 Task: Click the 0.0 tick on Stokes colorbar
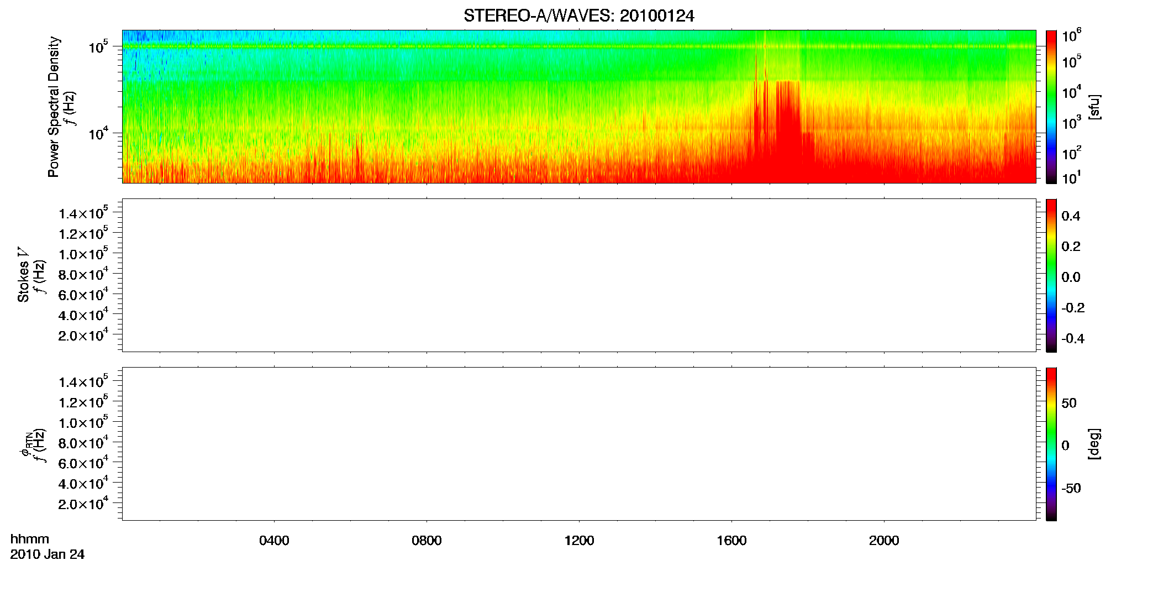pos(1071,277)
